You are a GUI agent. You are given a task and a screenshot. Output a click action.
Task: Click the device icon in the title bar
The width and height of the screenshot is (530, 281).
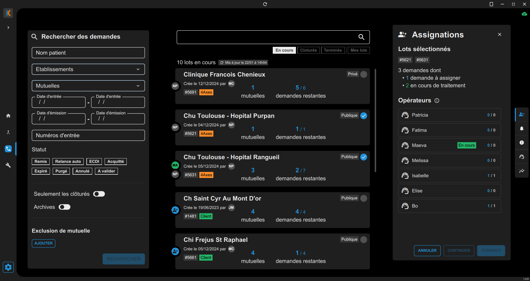[x=491, y=4]
